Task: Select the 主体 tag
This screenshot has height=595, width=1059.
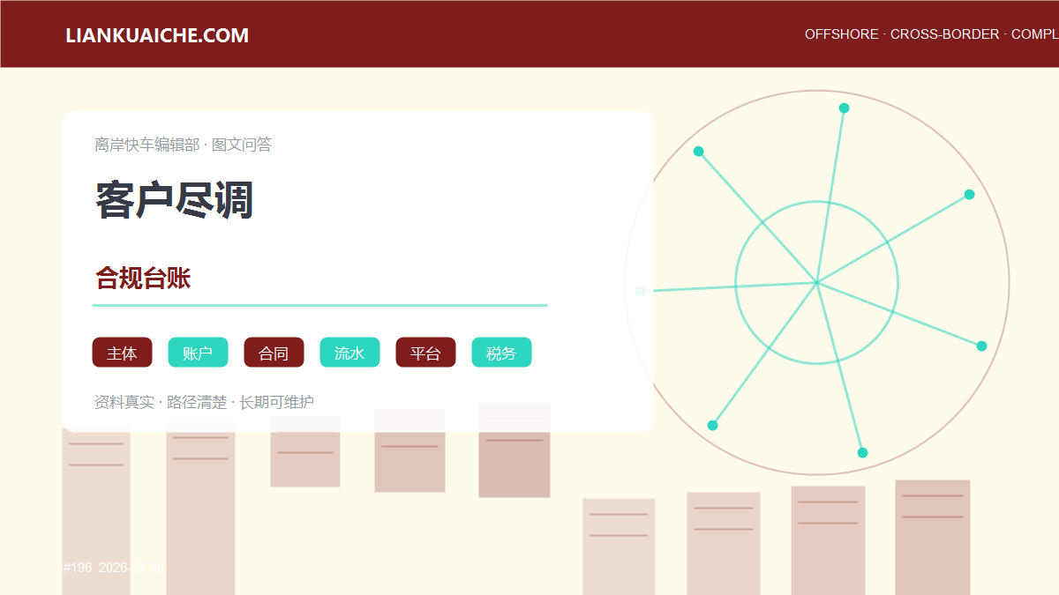Action: (x=122, y=353)
